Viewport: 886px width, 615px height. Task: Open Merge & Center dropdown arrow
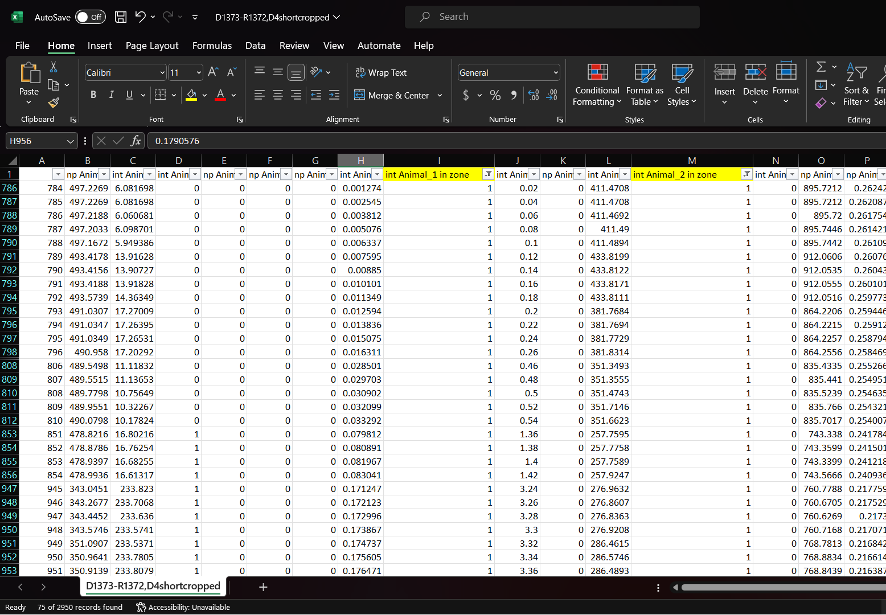(x=440, y=95)
